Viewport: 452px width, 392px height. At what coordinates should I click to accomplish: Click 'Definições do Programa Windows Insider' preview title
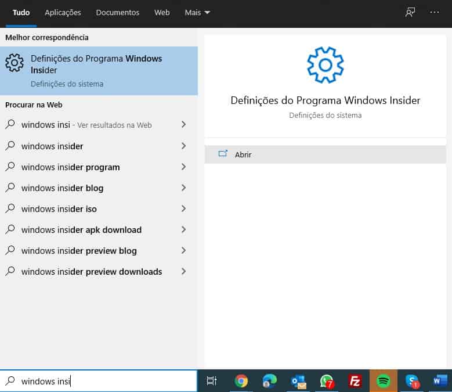pyautogui.click(x=325, y=100)
